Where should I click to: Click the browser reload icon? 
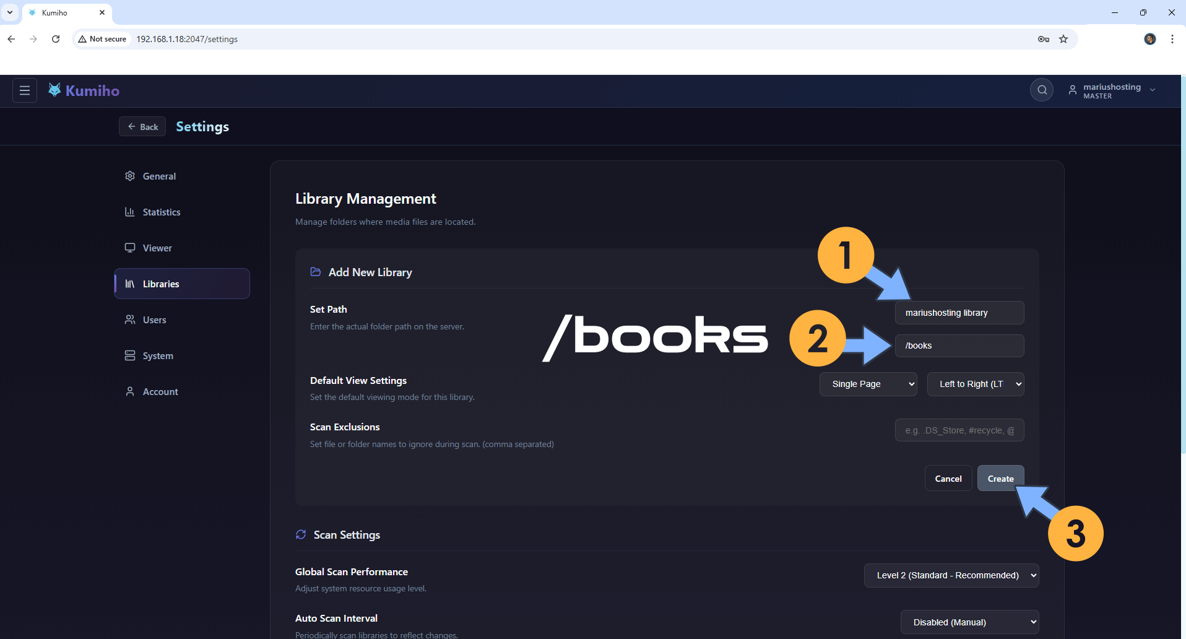56,39
